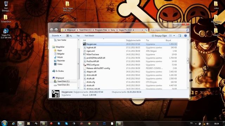This screenshot has height=126, width=225.
Task: Click the Windows Explorer taskbar button
Action: [x=21, y=124]
